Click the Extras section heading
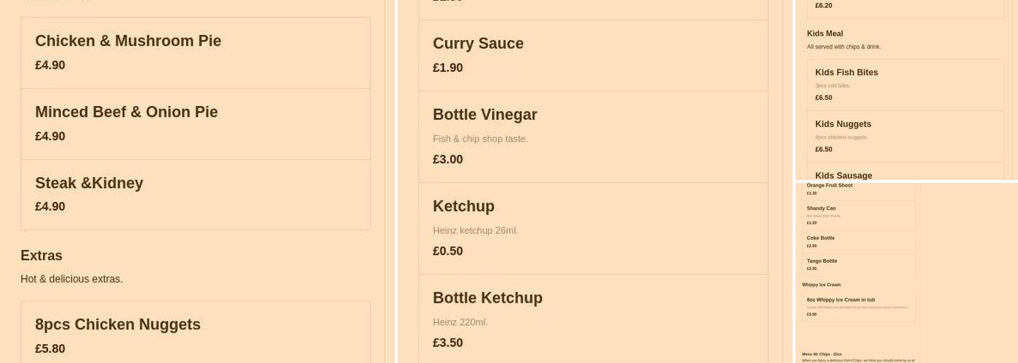Image resolution: width=1018 pixels, height=363 pixels. [41, 256]
